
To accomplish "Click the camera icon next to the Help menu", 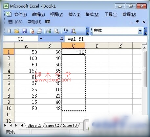I will 48,22.
